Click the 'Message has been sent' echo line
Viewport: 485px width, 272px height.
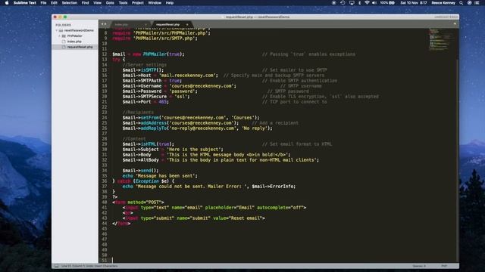[160, 176]
